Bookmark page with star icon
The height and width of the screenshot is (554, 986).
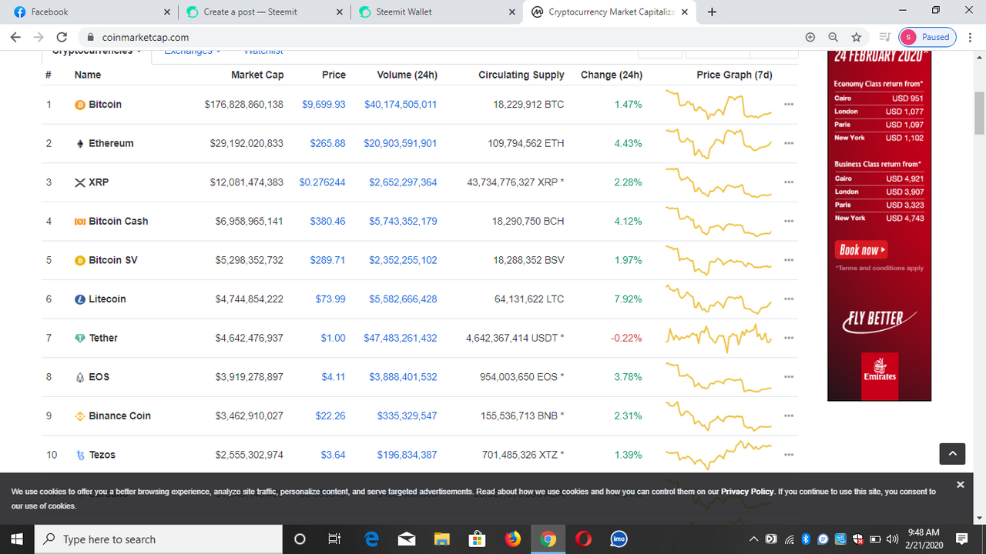856,37
